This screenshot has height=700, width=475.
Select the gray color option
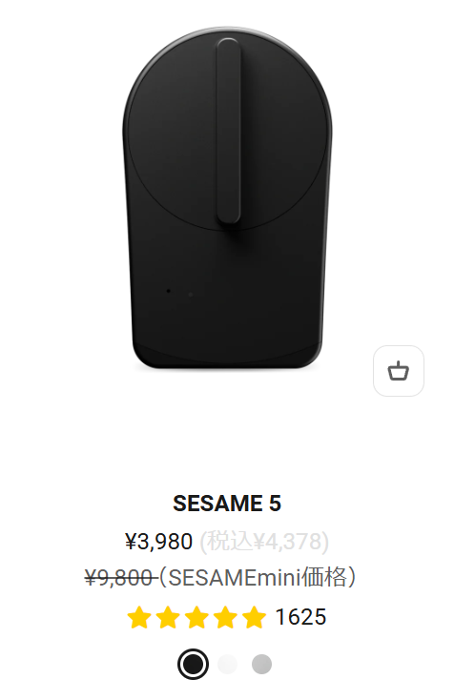coord(261,664)
